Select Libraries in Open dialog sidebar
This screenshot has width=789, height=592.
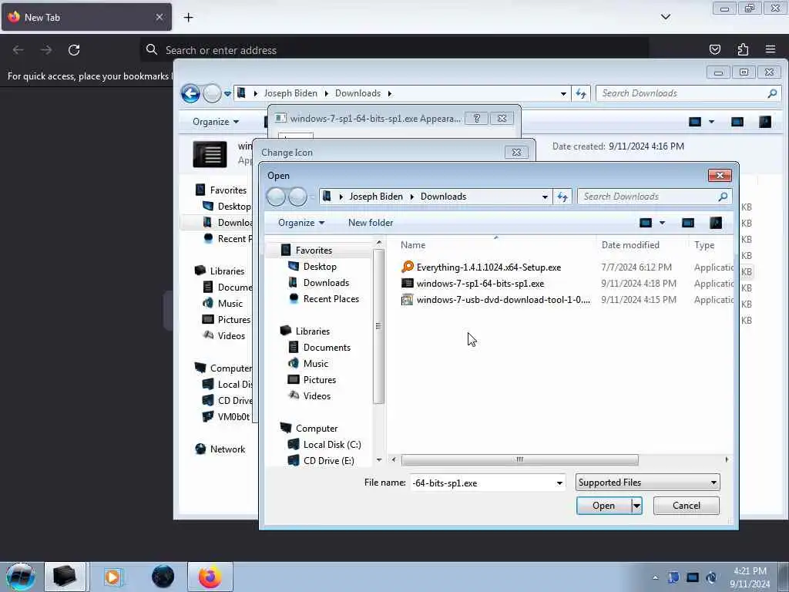tap(313, 331)
